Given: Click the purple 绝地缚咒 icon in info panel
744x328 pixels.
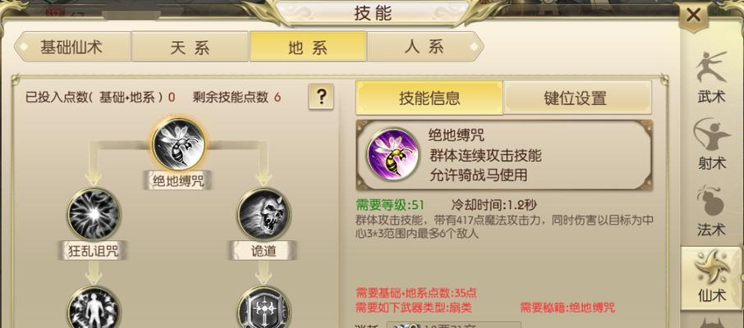Looking at the screenshot, I should tap(393, 154).
